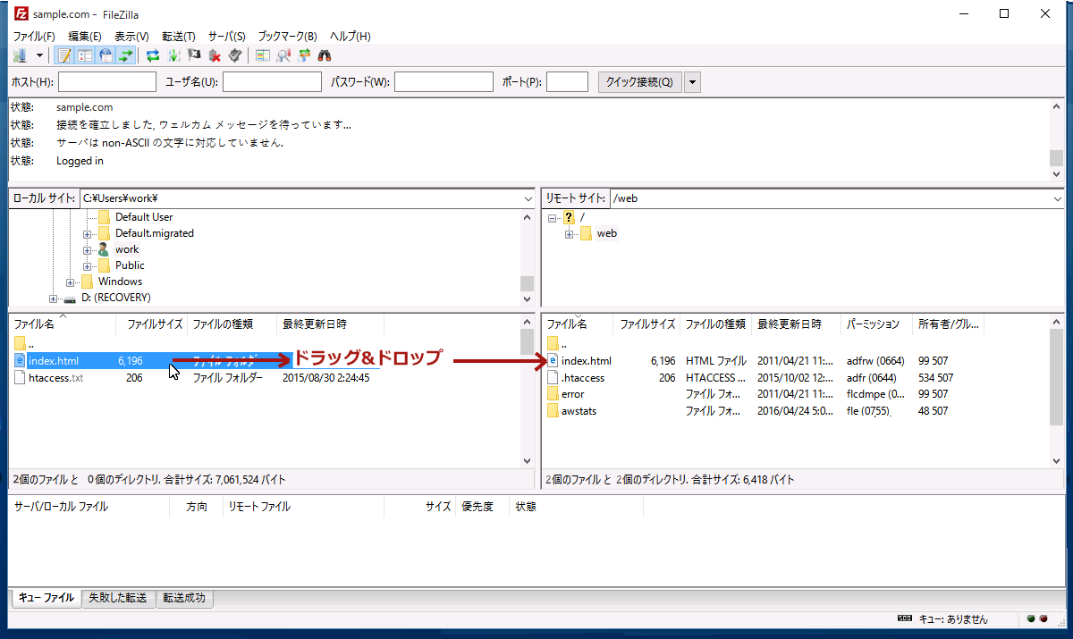Image resolution: width=1073 pixels, height=639 pixels.
Task: Click the synchronized browsing icon
Action: point(304,55)
